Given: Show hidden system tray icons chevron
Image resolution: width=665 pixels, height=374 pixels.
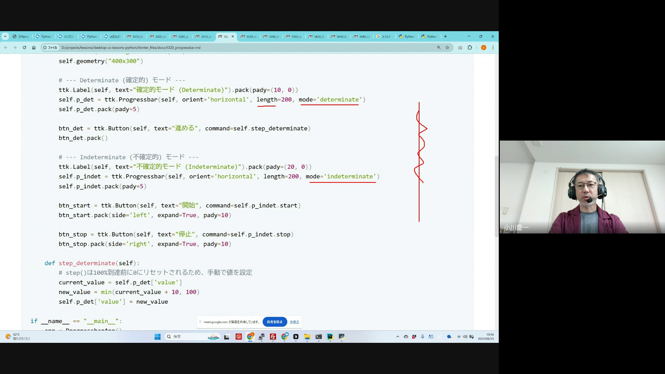Looking at the screenshot, I should [x=397, y=337].
